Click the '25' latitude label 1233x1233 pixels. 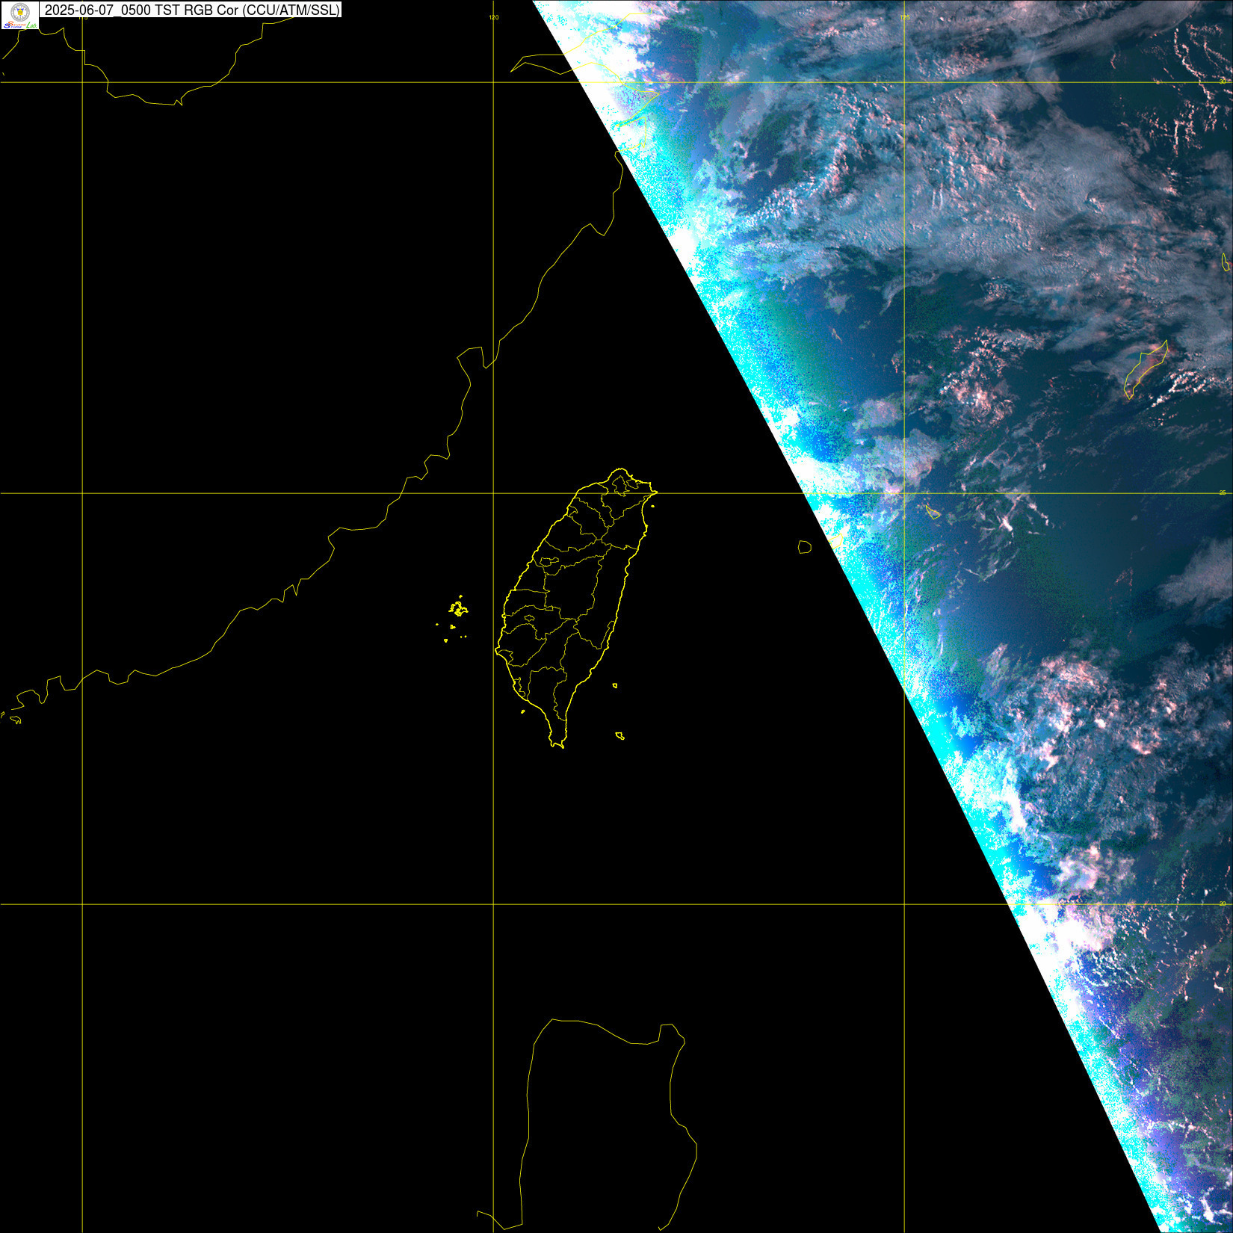pos(1223,492)
